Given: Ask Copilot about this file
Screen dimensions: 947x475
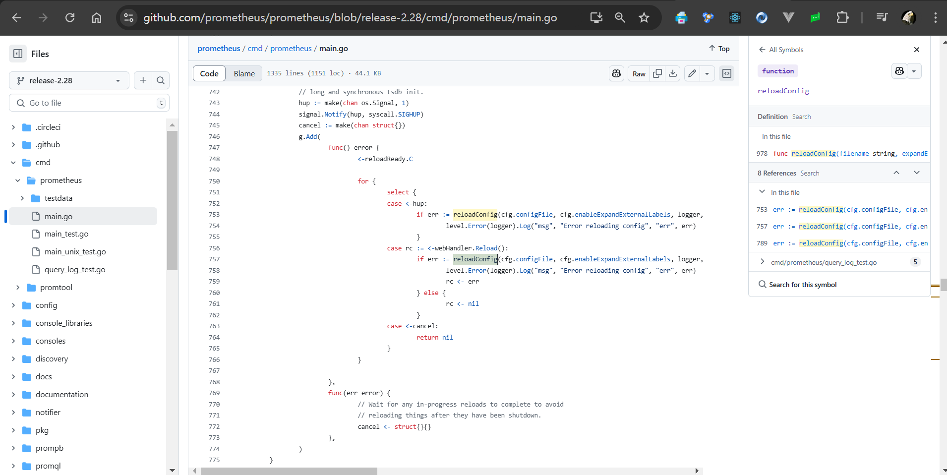Looking at the screenshot, I should point(616,73).
